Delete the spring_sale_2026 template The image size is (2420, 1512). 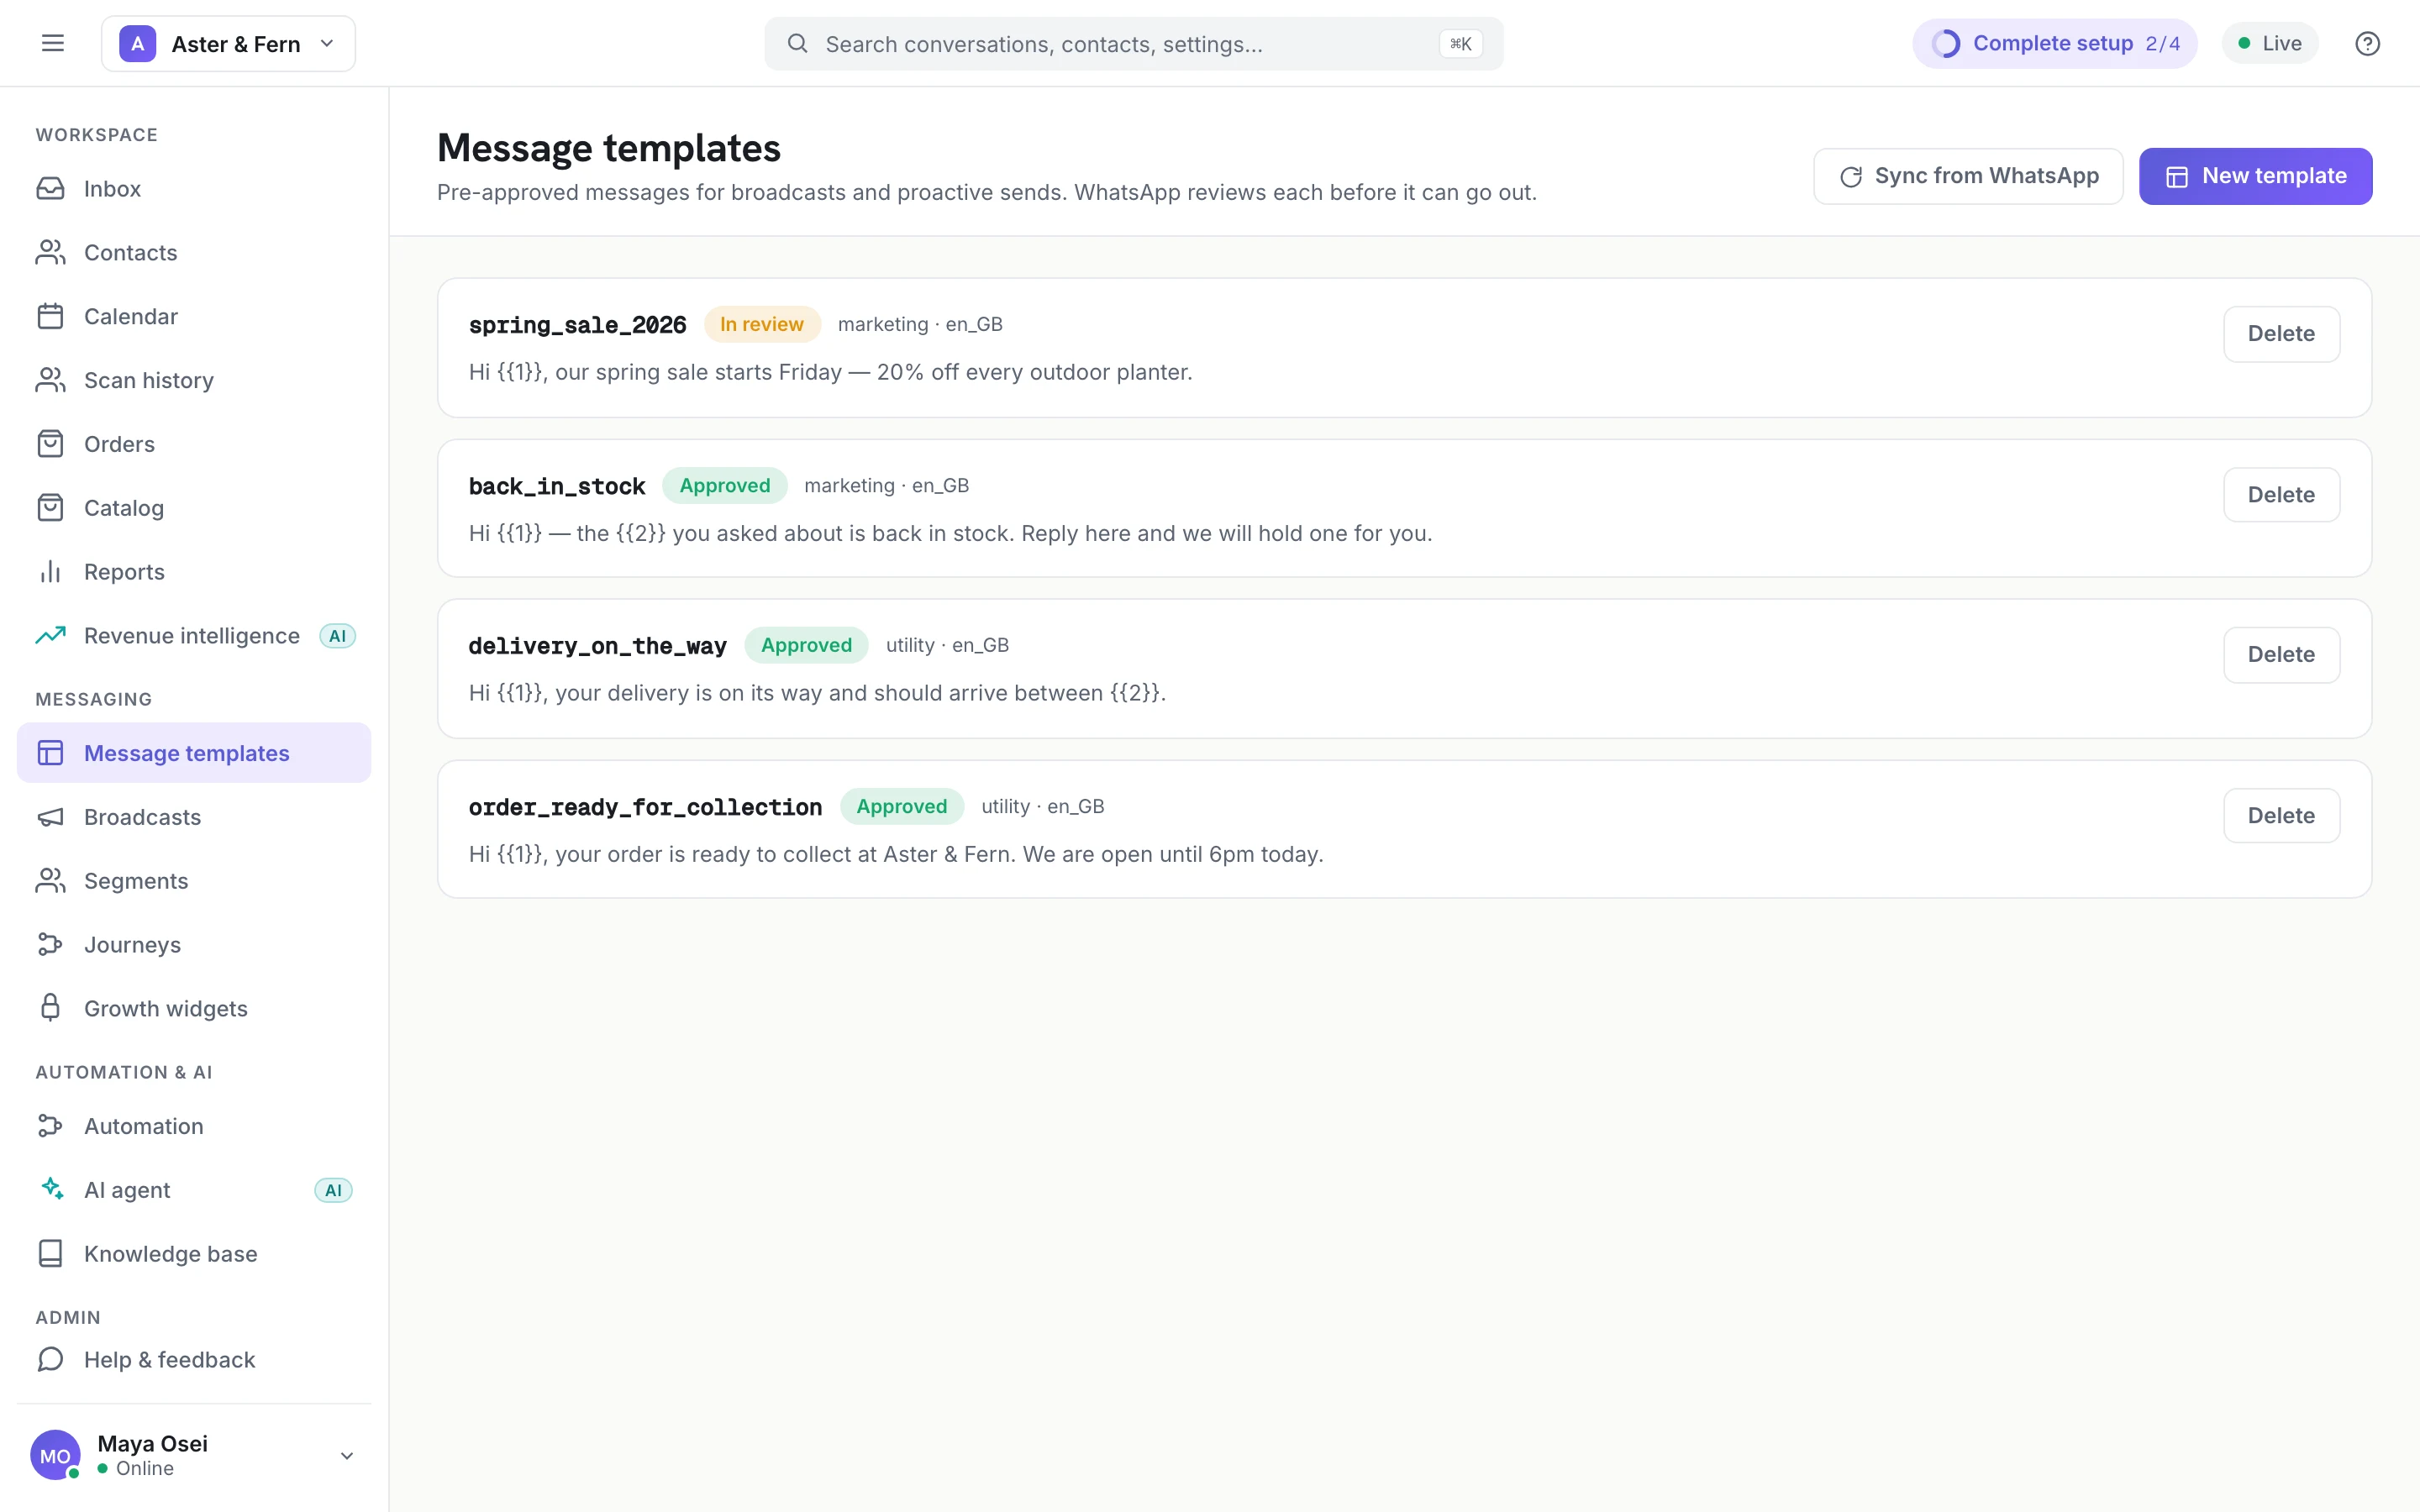point(2281,334)
